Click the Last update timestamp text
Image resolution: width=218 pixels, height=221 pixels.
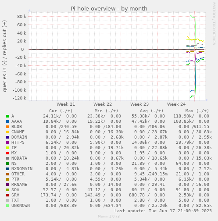[x=163, y=211]
